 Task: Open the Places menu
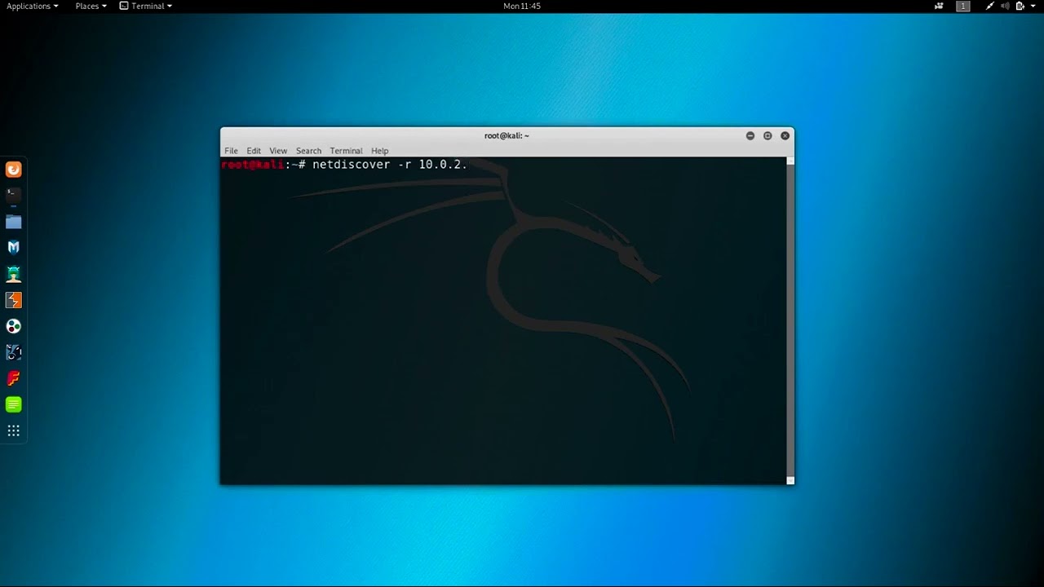point(91,6)
